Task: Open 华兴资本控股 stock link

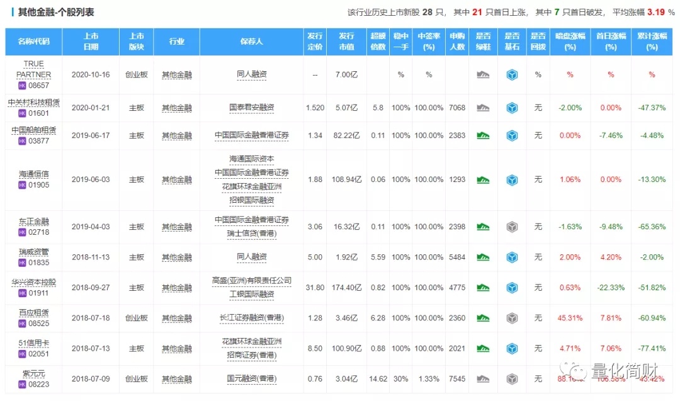Action: pyautogui.click(x=34, y=282)
